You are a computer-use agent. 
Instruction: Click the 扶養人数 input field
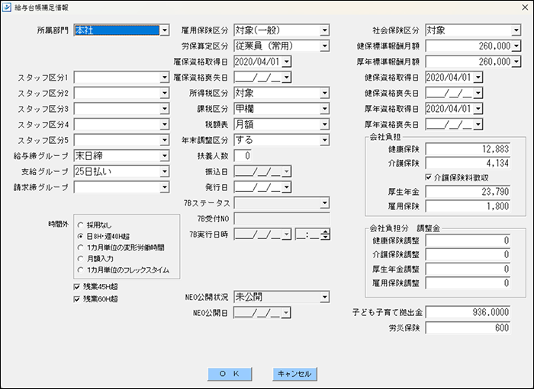243,155
